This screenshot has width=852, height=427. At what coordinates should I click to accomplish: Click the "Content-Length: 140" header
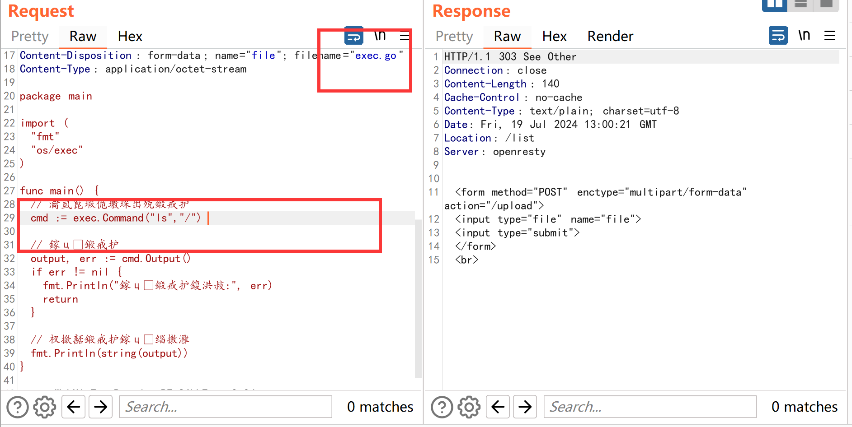pos(502,84)
